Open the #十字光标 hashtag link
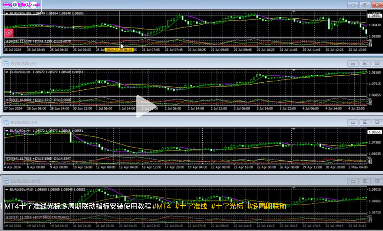Image resolution: width=383 pixels, height=231 pixels. 227,206
